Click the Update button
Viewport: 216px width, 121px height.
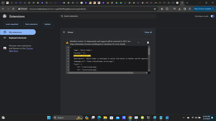[48, 24]
